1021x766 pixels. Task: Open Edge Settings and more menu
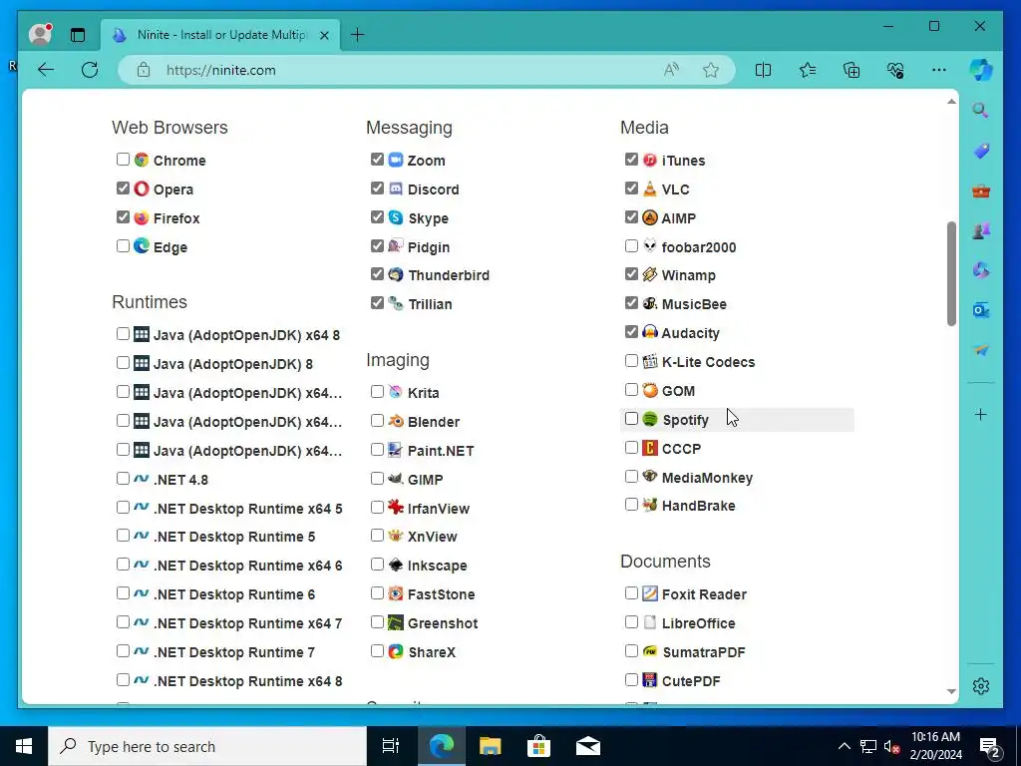938,70
